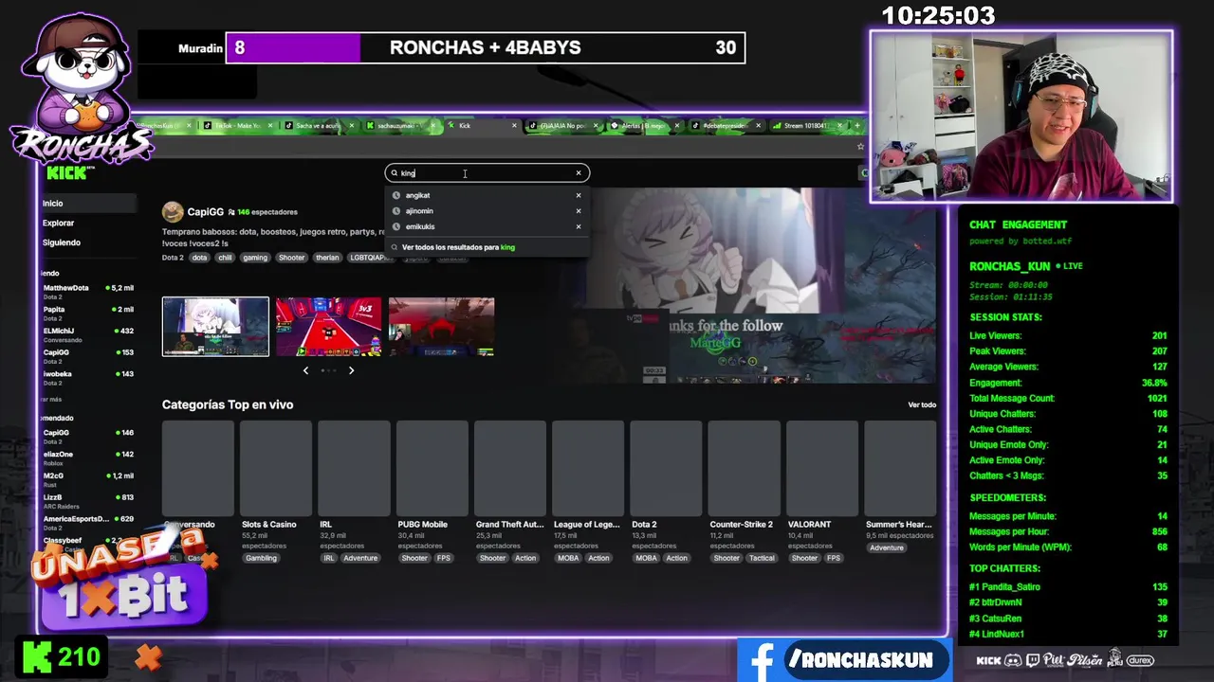Click the magnifier icon in search box

coord(395,173)
